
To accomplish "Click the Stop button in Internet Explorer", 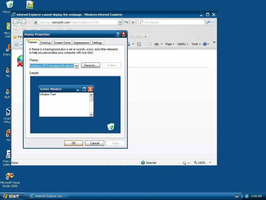I will 133,22.
